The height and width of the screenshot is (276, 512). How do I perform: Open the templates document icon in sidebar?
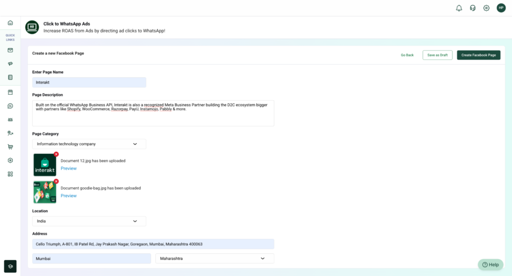click(10, 77)
